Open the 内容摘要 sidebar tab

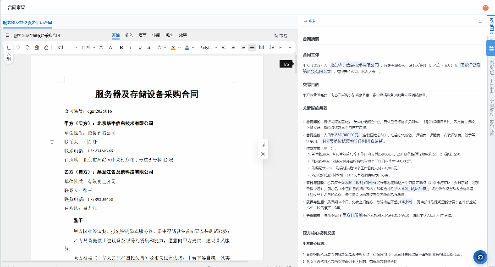(491, 26)
